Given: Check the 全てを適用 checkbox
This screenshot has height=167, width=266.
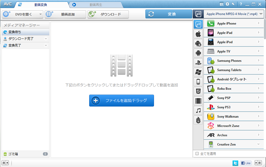Looking at the screenshot, I should 197,154.
